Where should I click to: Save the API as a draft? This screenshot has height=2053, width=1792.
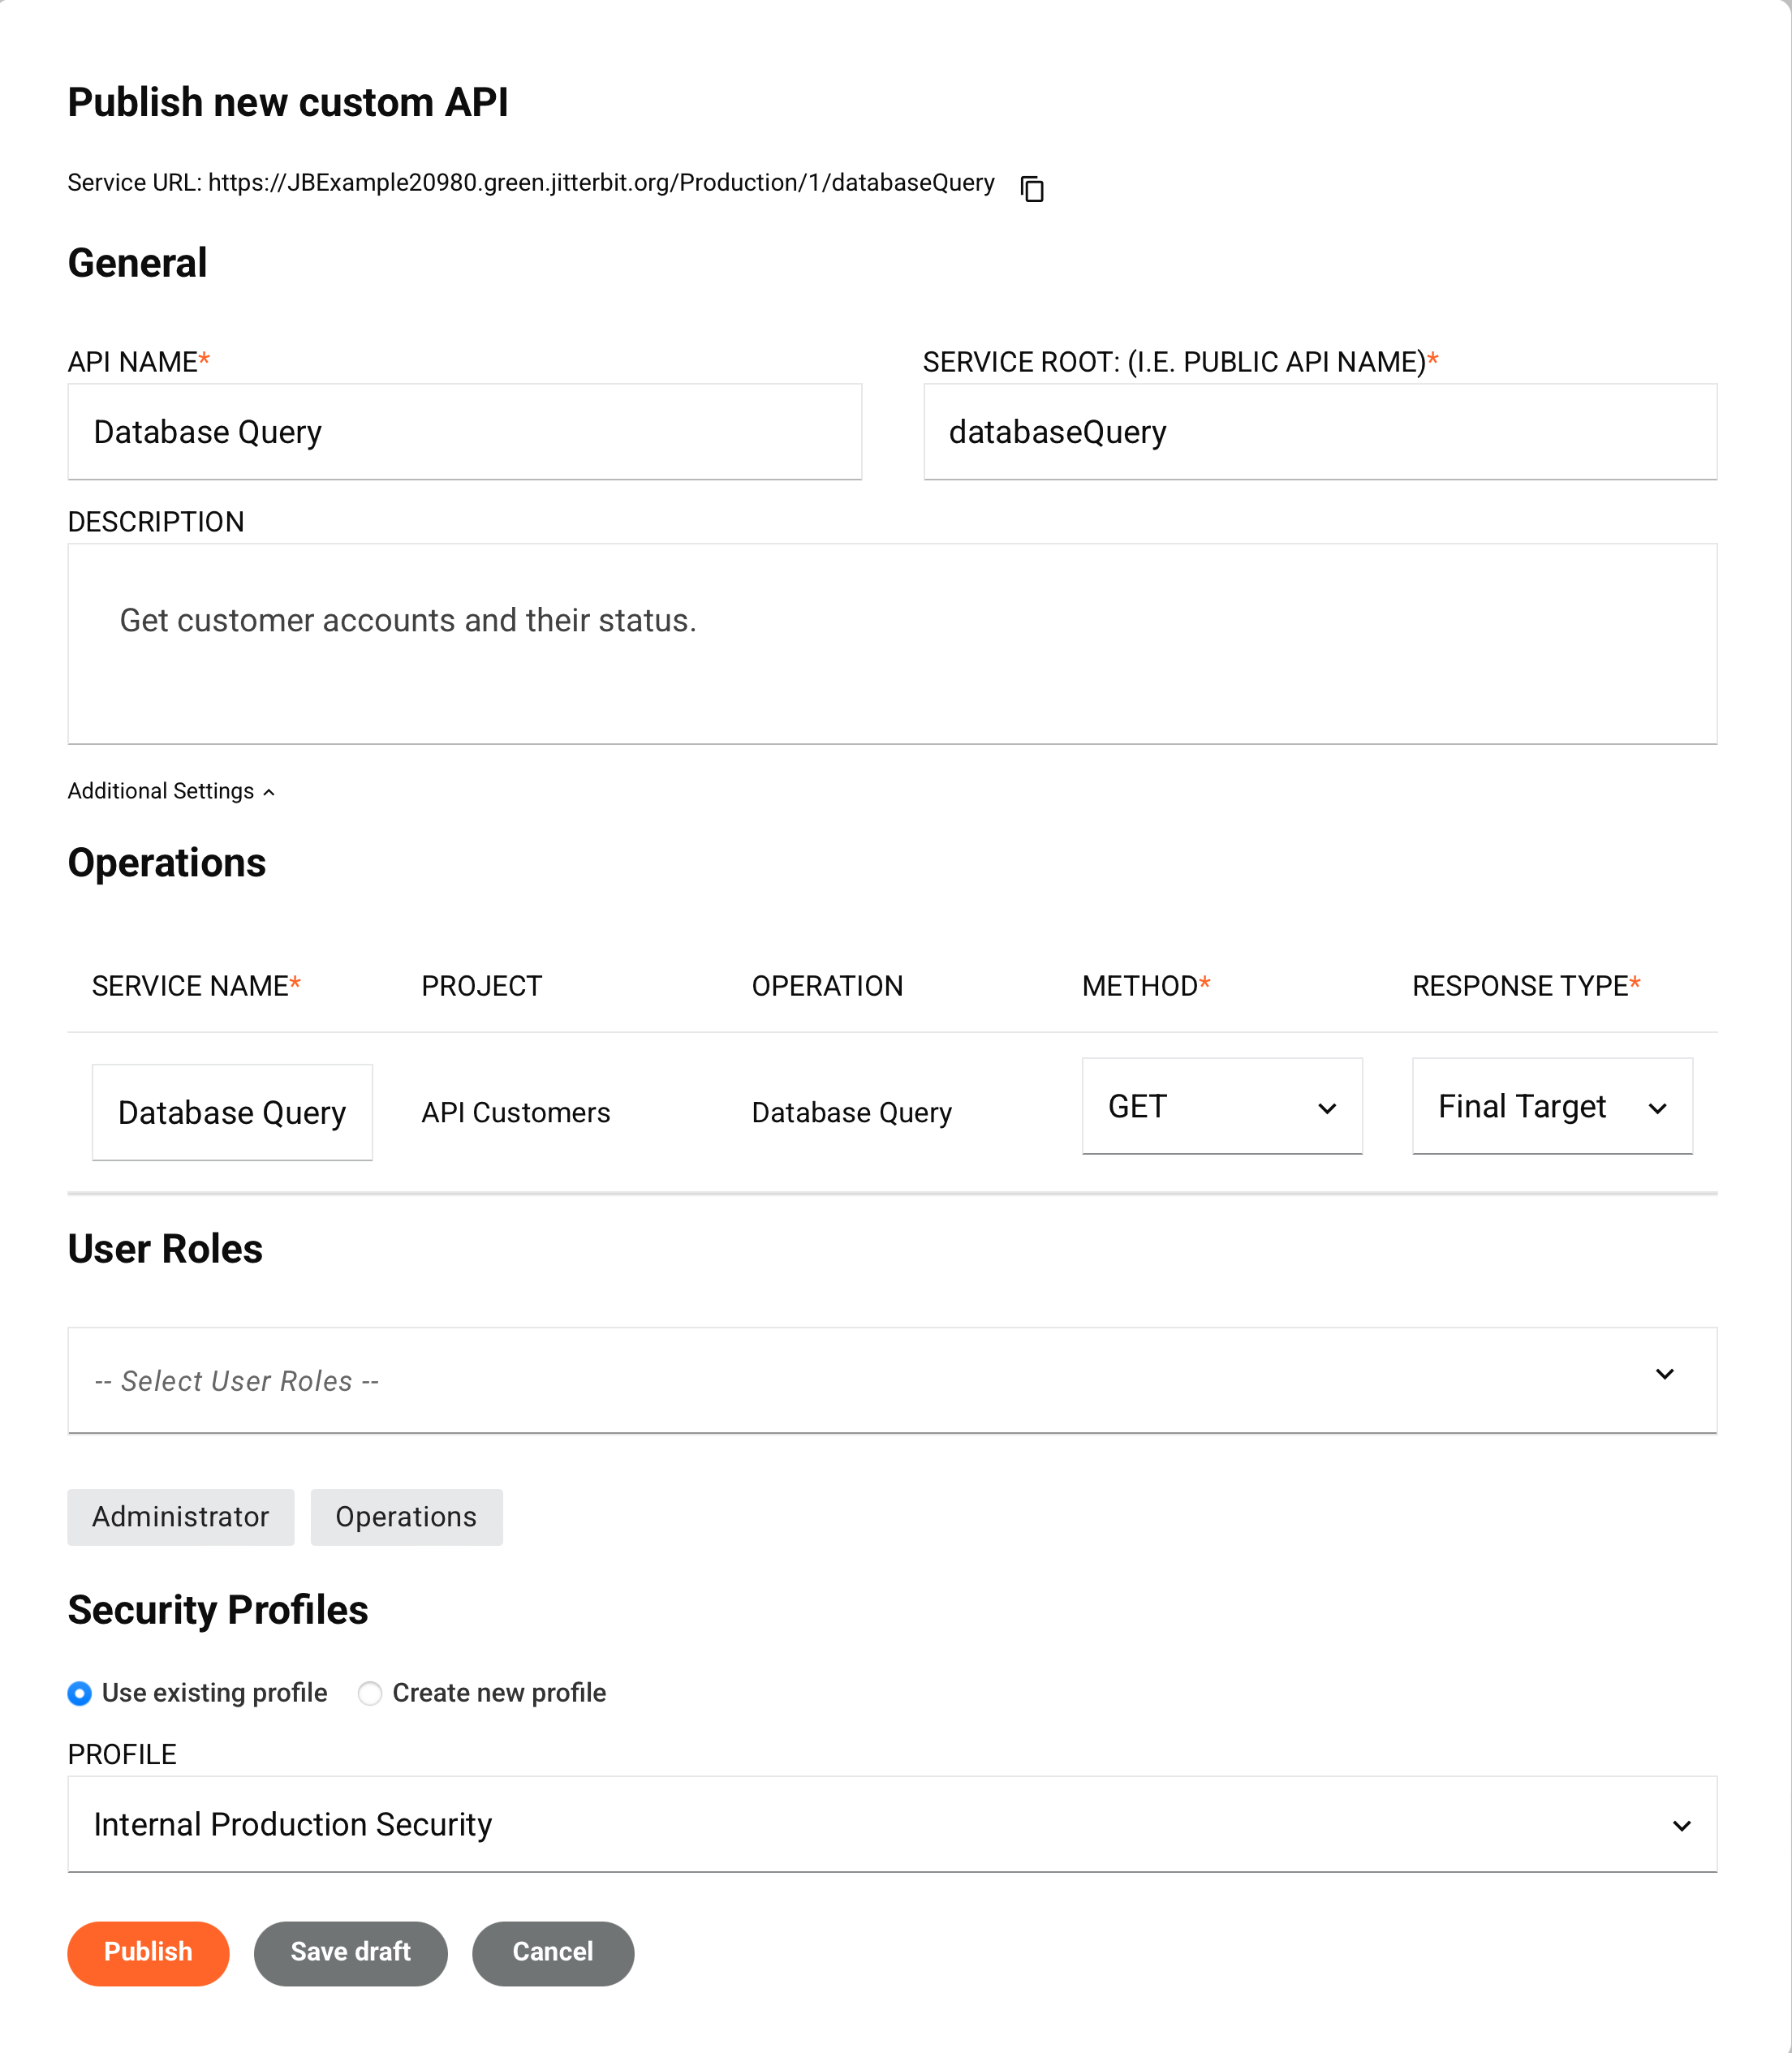pyautogui.click(x=350, y=1952)
